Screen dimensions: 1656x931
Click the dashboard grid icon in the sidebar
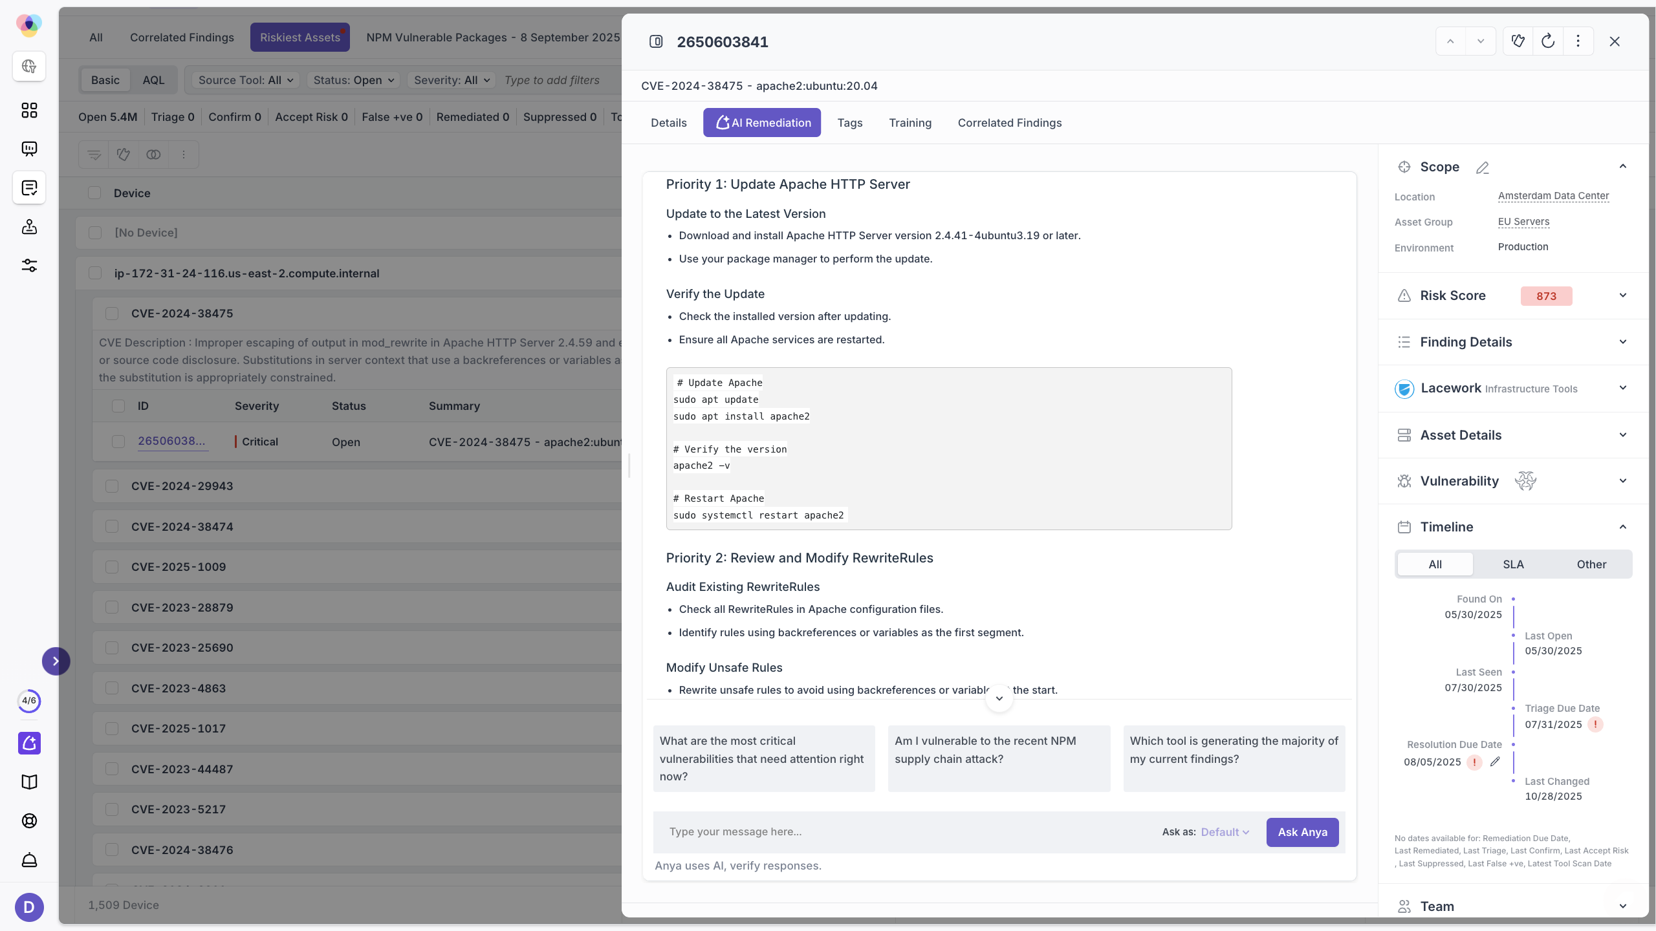[x=29, y=111]
